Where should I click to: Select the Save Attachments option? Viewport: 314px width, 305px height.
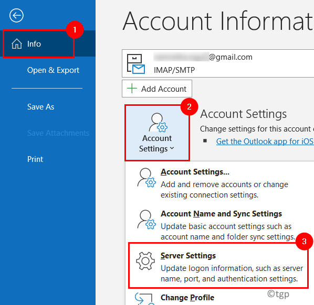tap(58, 133)
